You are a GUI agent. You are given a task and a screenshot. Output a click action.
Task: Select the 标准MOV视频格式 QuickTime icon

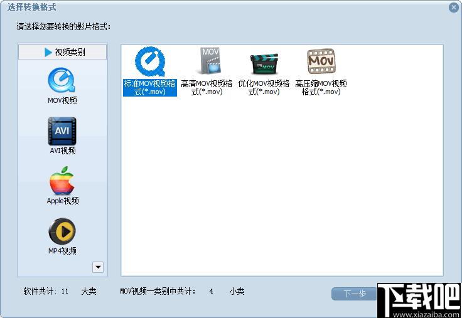pyautogui.click(x=150, y=62)
